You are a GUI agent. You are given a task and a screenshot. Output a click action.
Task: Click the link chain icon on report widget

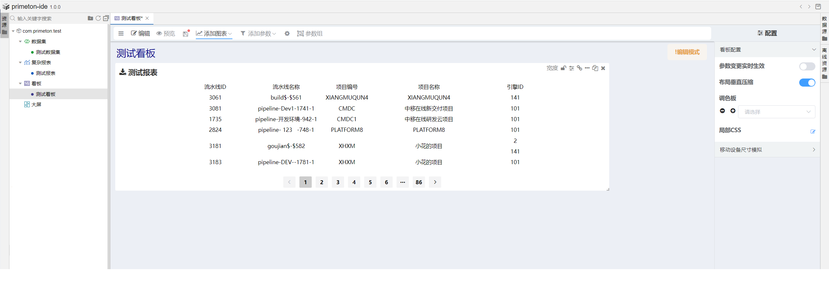coord(579,68)
